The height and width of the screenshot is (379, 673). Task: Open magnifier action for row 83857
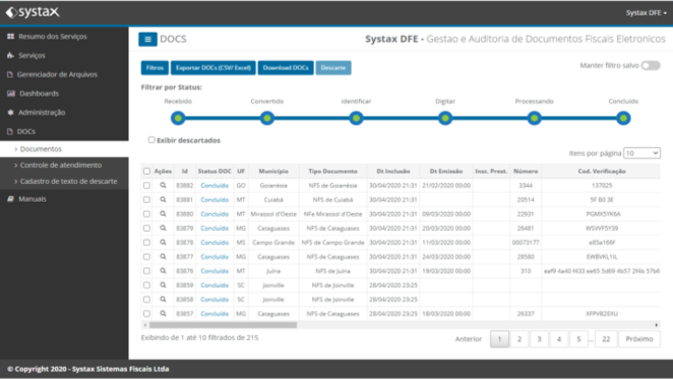pos(163,313)
